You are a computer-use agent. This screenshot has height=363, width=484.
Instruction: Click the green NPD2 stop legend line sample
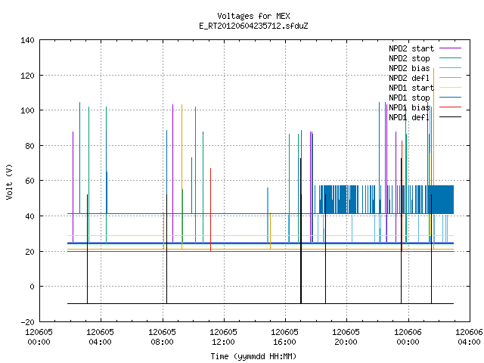click(x=450, y=58)
